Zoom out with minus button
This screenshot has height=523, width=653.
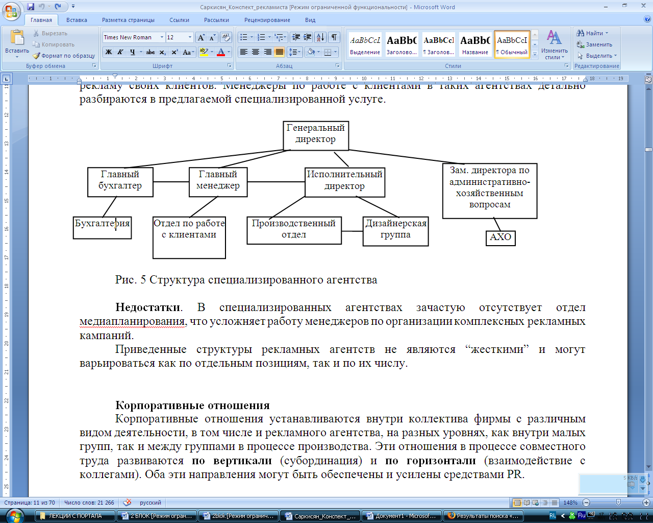586,503
